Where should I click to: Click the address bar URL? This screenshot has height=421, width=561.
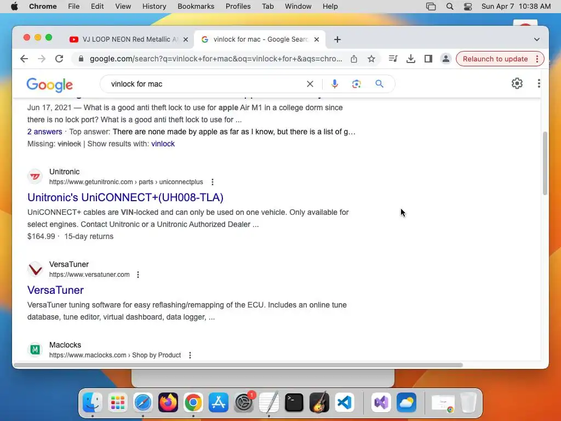click(216, 59)
